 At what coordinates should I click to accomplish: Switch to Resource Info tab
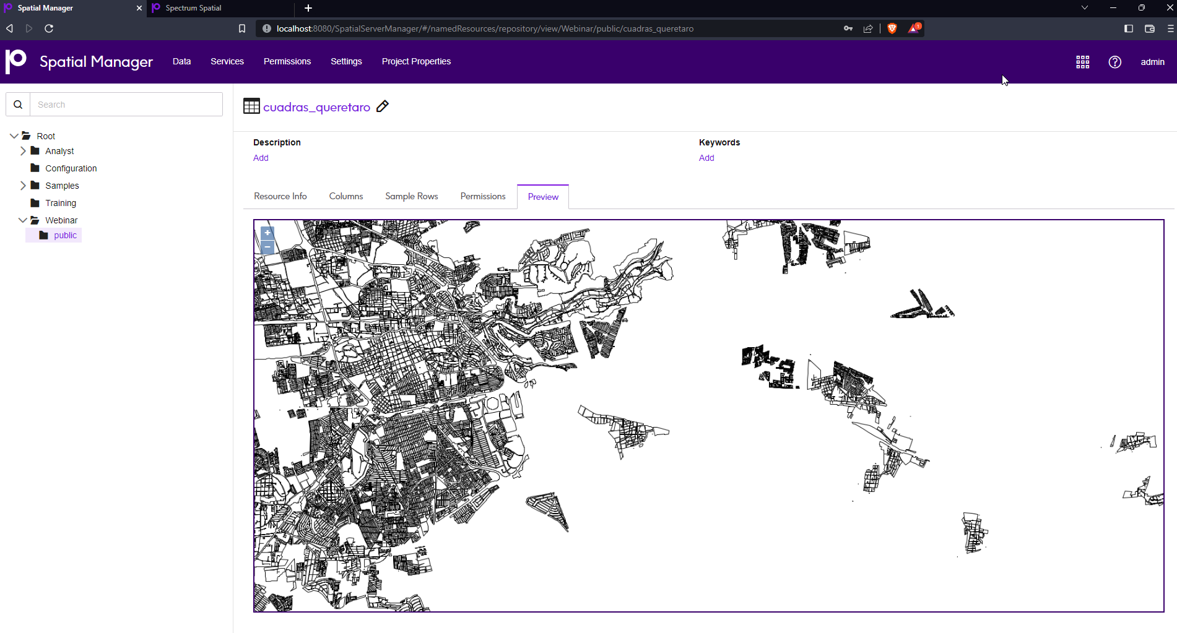pyautogui.click(x=280, y=196)
